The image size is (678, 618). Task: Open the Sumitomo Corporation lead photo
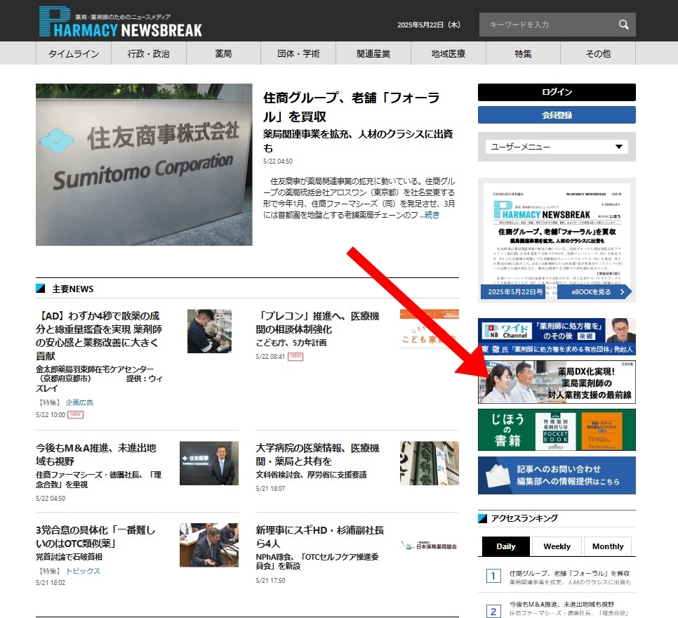(x=144, y=164)
